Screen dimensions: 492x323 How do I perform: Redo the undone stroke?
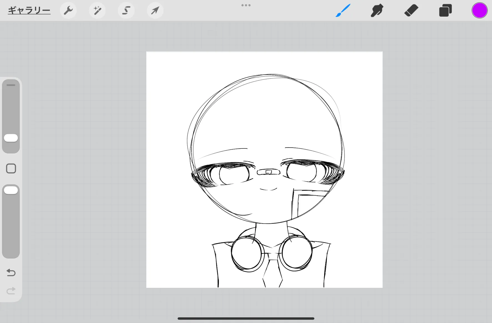11,291
